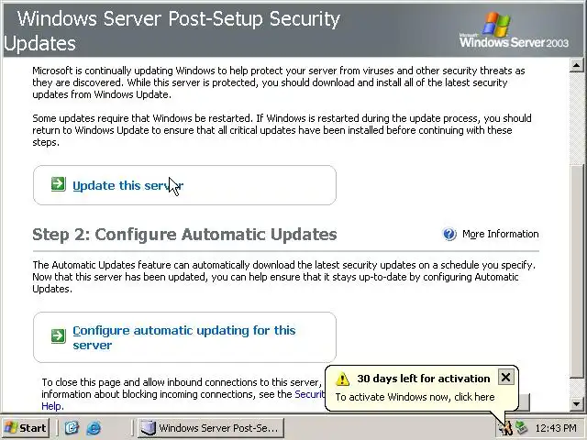Close the activation reminder balloon
The width and height of the screenshot is (587, 440).
click(505, 377)
